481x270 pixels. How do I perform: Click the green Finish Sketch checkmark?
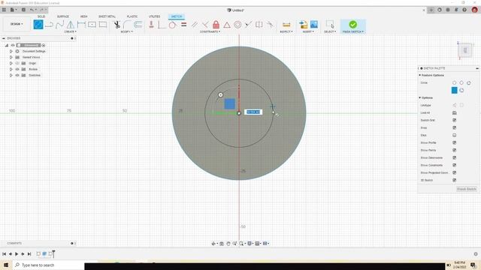pos(352,25)
